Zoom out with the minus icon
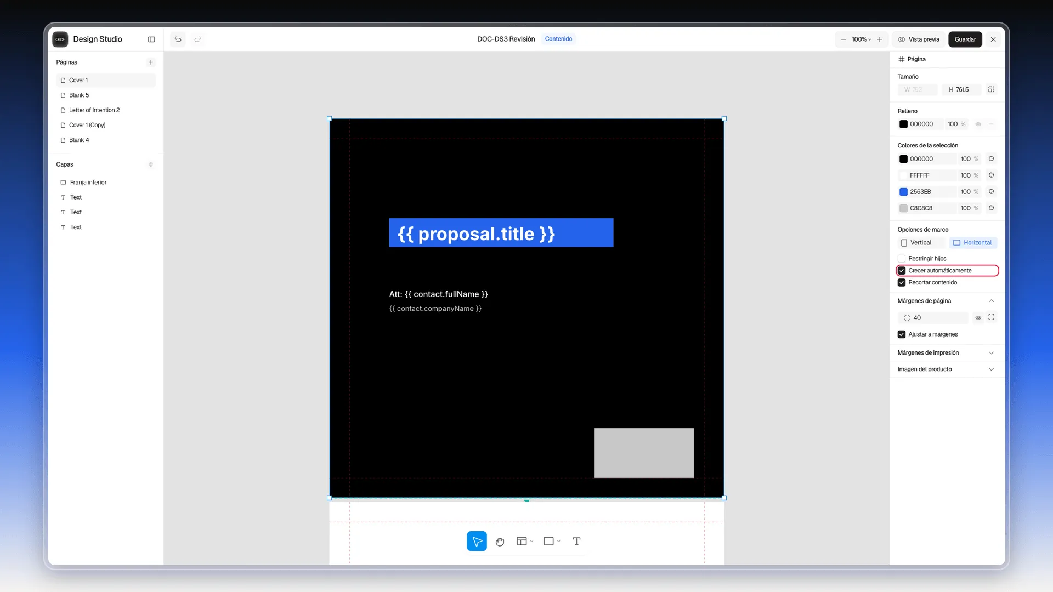This screenshot has height=592, width=1053. (843, 39)
